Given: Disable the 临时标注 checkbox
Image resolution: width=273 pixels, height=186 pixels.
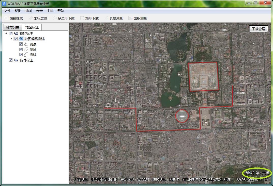Looking at the screenshot, I should (11, 60).
